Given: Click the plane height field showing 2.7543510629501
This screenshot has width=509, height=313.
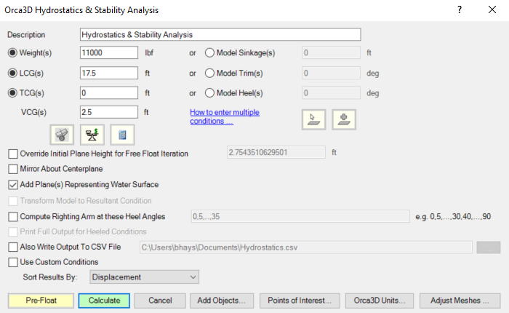Looking at the screenshot, I should [276, 152].
